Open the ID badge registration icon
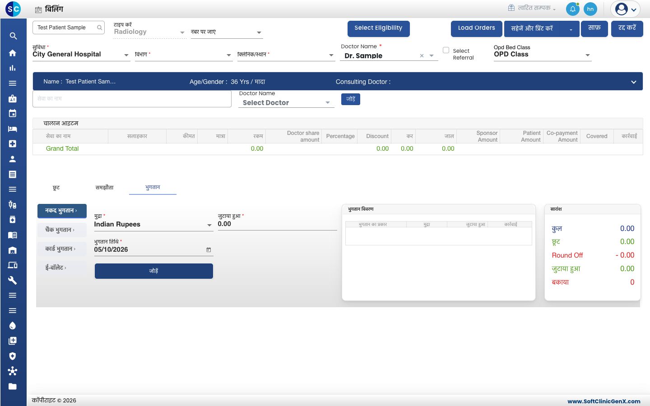 point(13,98)
